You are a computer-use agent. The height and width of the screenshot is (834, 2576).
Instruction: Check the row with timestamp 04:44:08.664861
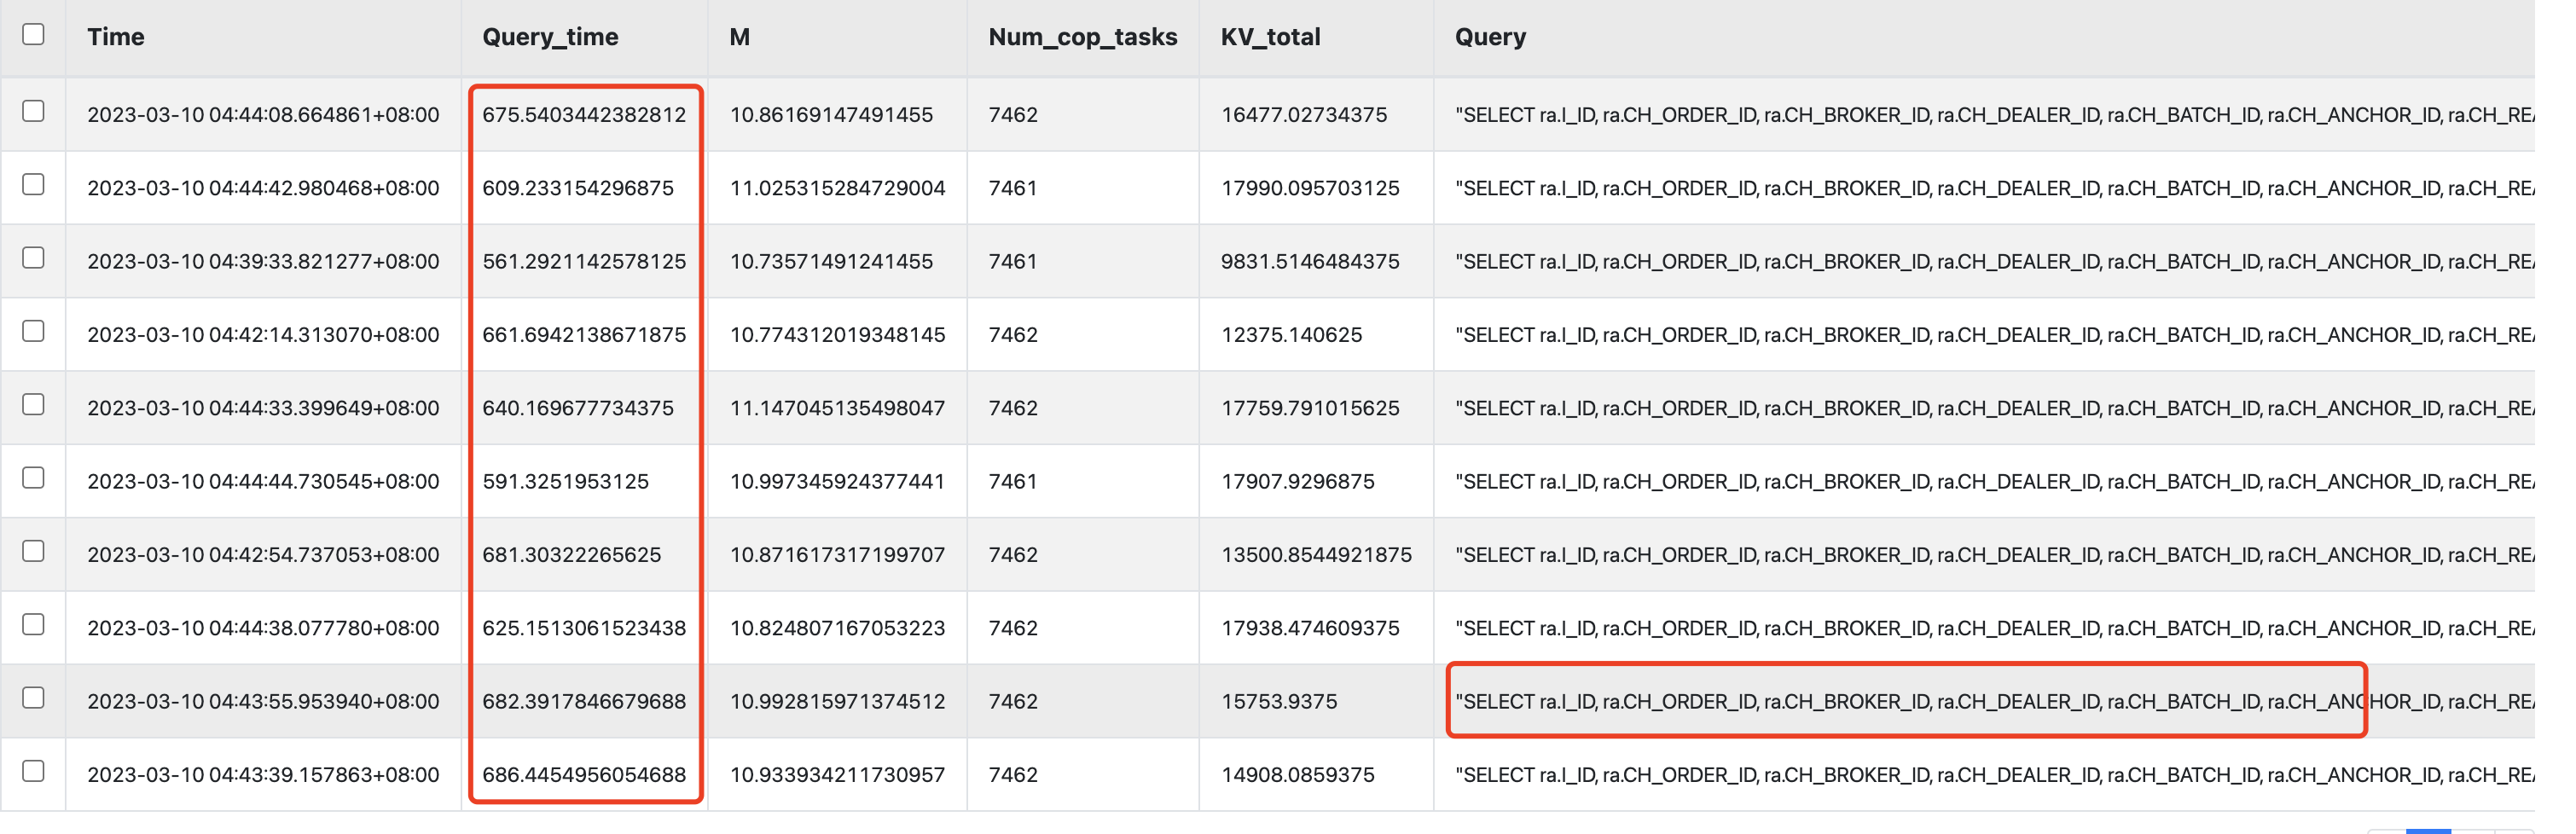[33, 111]
